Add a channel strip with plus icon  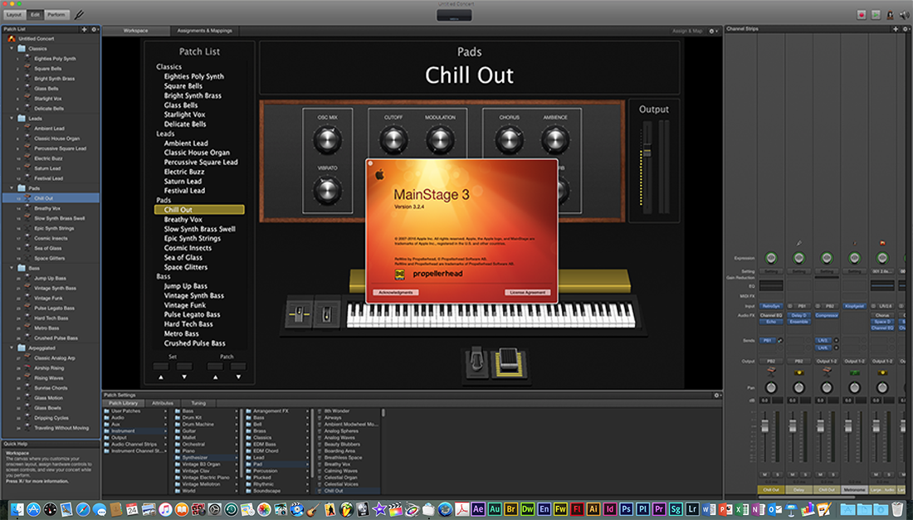pos(896,28)
